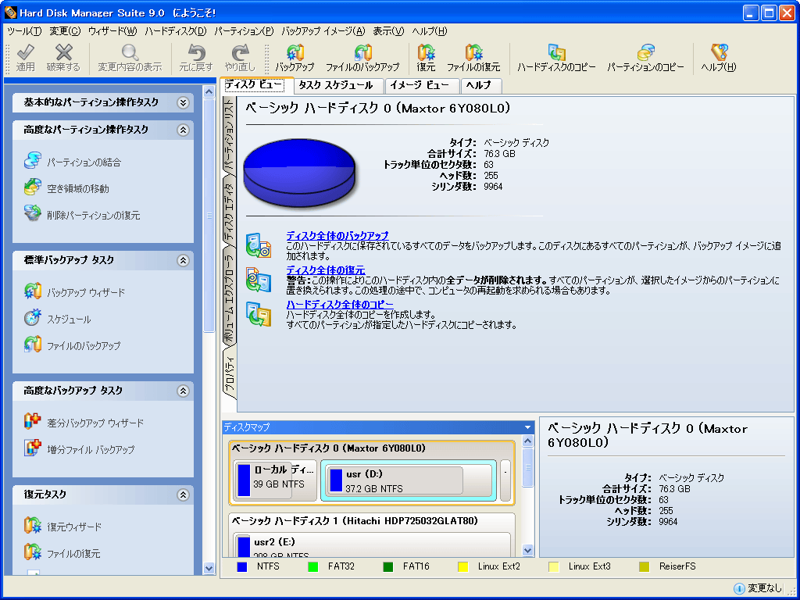Click the FAT32 green legend swatch
The width and height of the screenshot is (800, 600).
pos(313,567)
